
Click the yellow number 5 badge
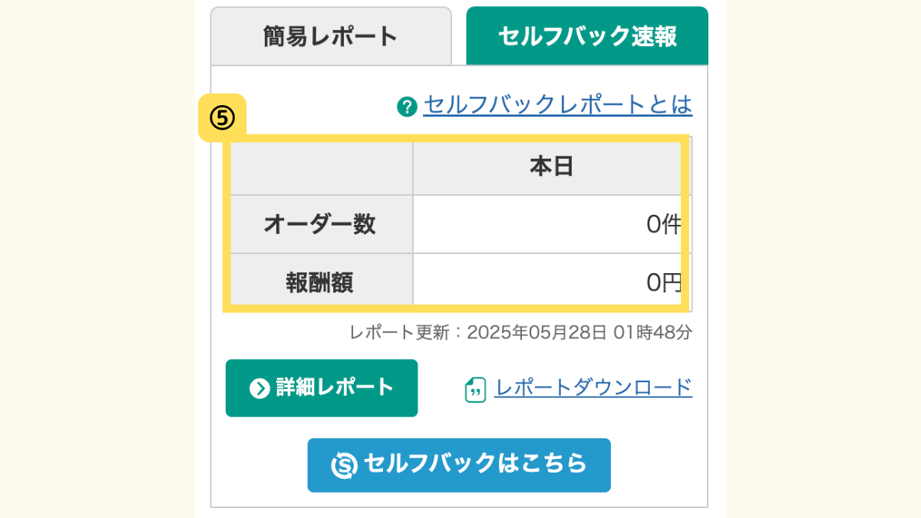[x=222, y=118]
